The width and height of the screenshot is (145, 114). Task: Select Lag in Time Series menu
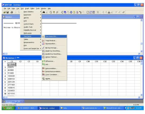54,64
